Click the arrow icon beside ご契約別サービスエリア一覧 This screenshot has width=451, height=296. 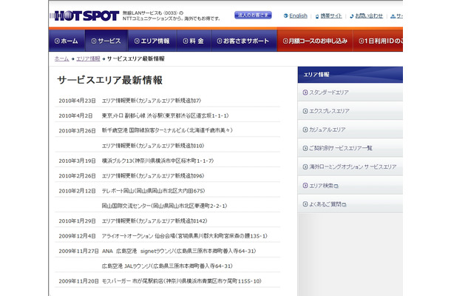(x=305, y=148)
